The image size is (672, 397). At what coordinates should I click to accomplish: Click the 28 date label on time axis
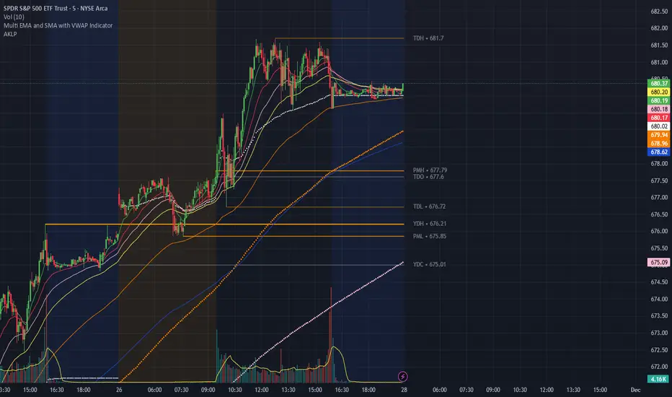click(404, 390)
